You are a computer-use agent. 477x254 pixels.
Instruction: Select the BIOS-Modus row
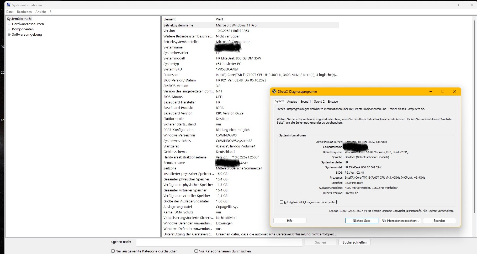coord(216,97)
